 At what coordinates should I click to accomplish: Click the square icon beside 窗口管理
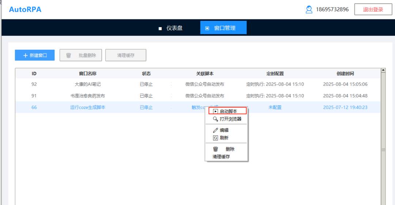click(x=207, y=28)
